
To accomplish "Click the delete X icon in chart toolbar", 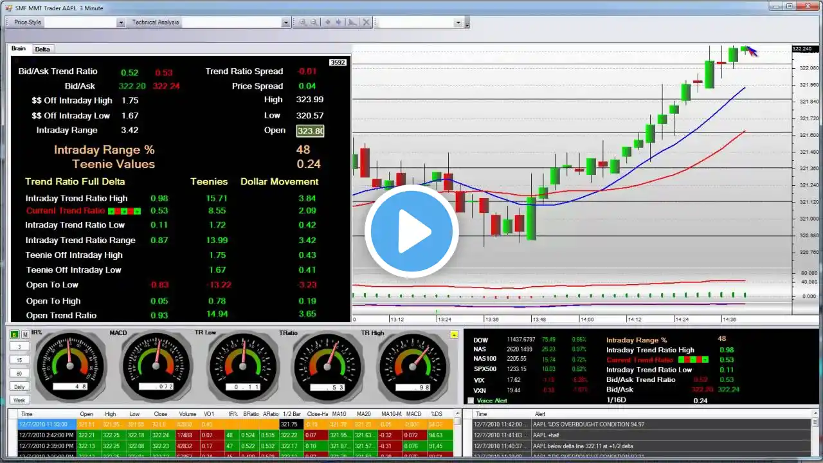I will pos(366,23).
